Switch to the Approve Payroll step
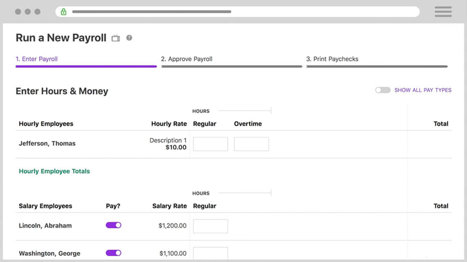Screen dimensions: 467x262 pyautogui.click(x=187, y=59)
